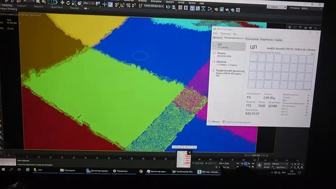This screenshot has width=336, height=189.
Task: Open the Пользователи tab in Task Manager
Action: pos(252,39)
